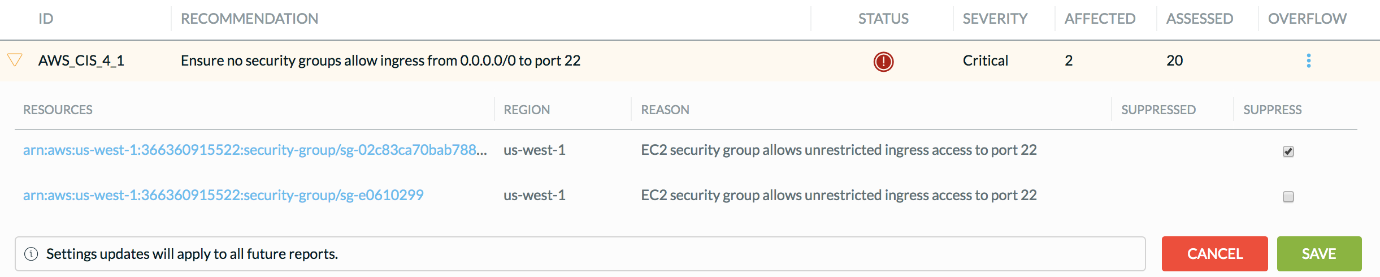Click the Reason column header
The image size is (1380, 277).
tap(665, 110)
